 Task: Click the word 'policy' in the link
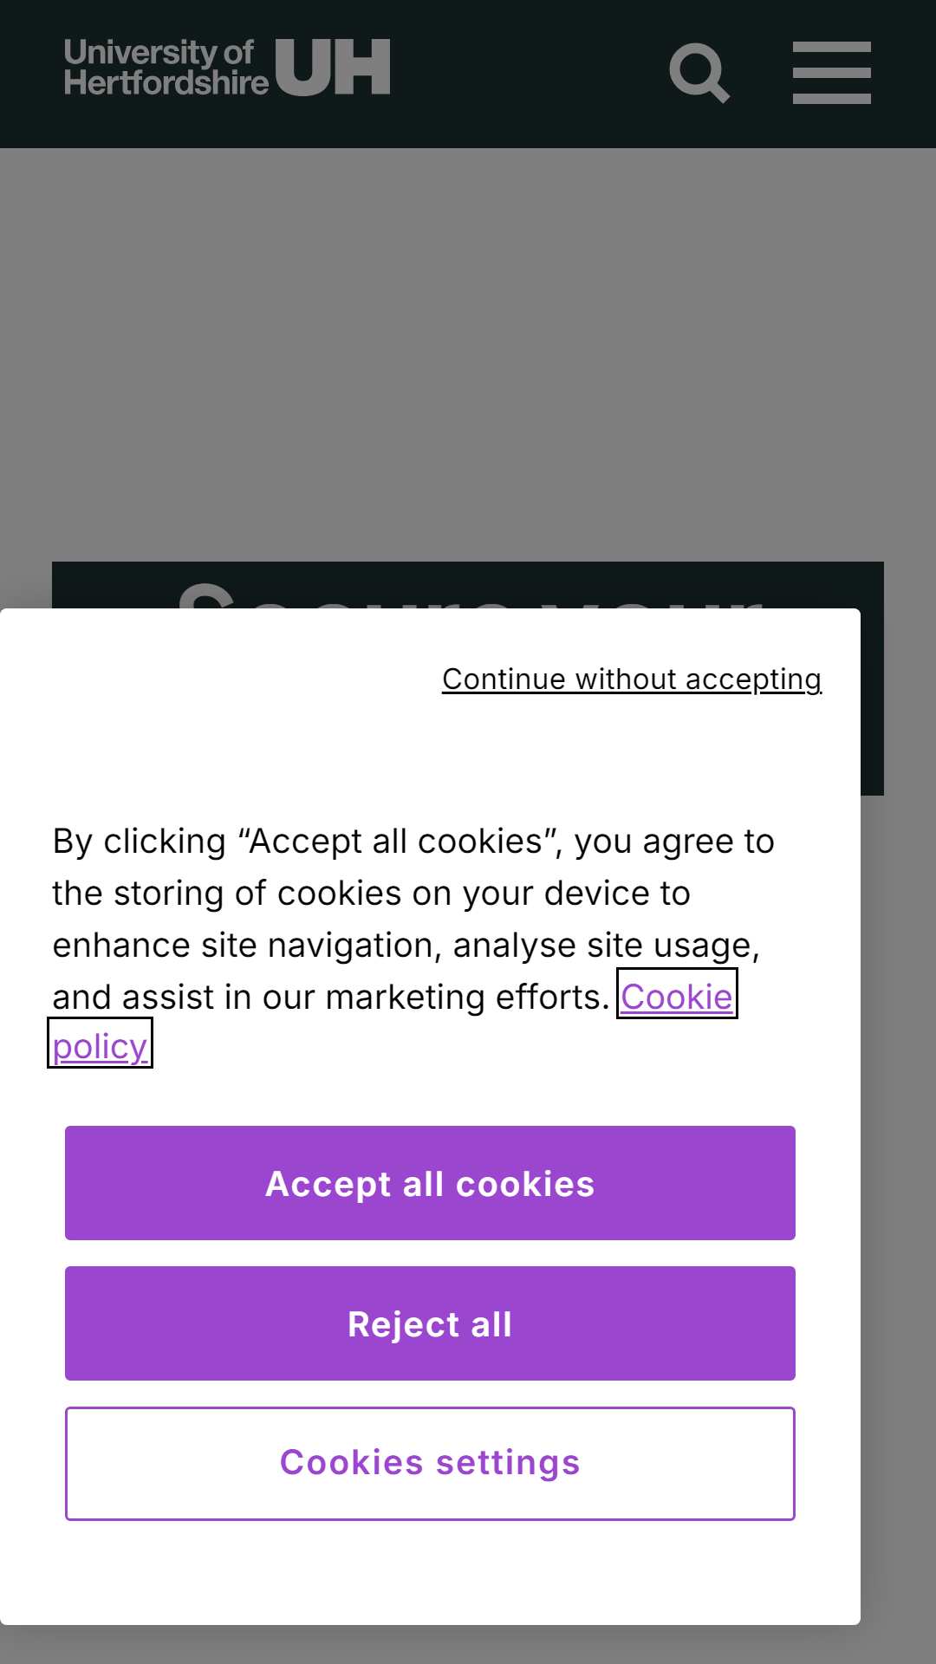click(100, 1045)
